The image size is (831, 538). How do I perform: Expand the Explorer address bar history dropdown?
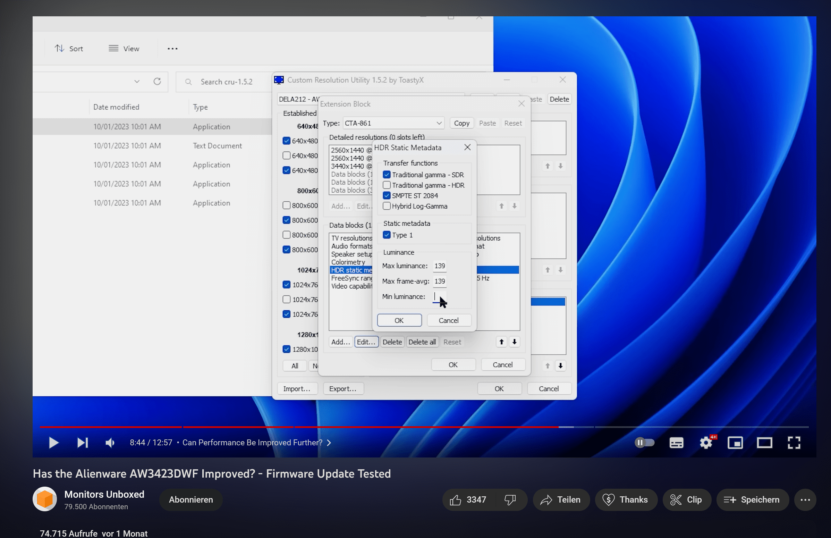137,82
